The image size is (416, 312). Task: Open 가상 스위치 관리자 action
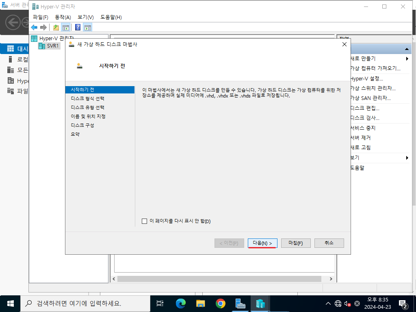tap(373, 88)
